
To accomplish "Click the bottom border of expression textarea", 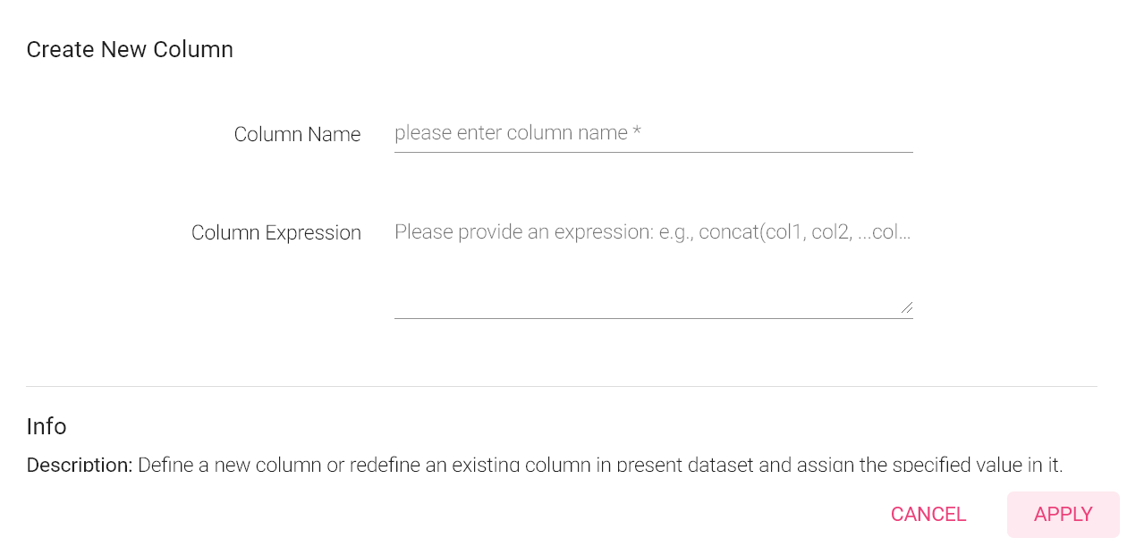I will click(653, 318).
